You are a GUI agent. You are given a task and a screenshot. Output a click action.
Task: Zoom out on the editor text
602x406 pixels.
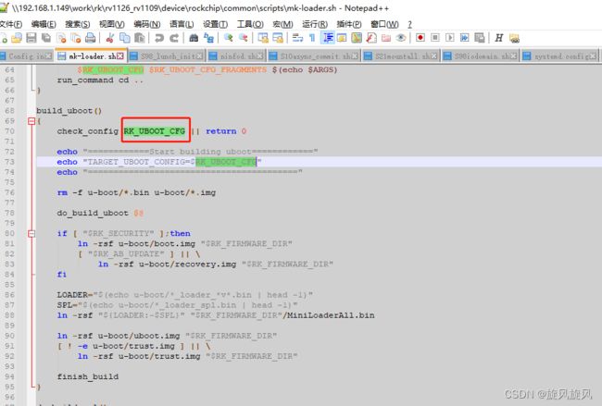tap(243, 38)
